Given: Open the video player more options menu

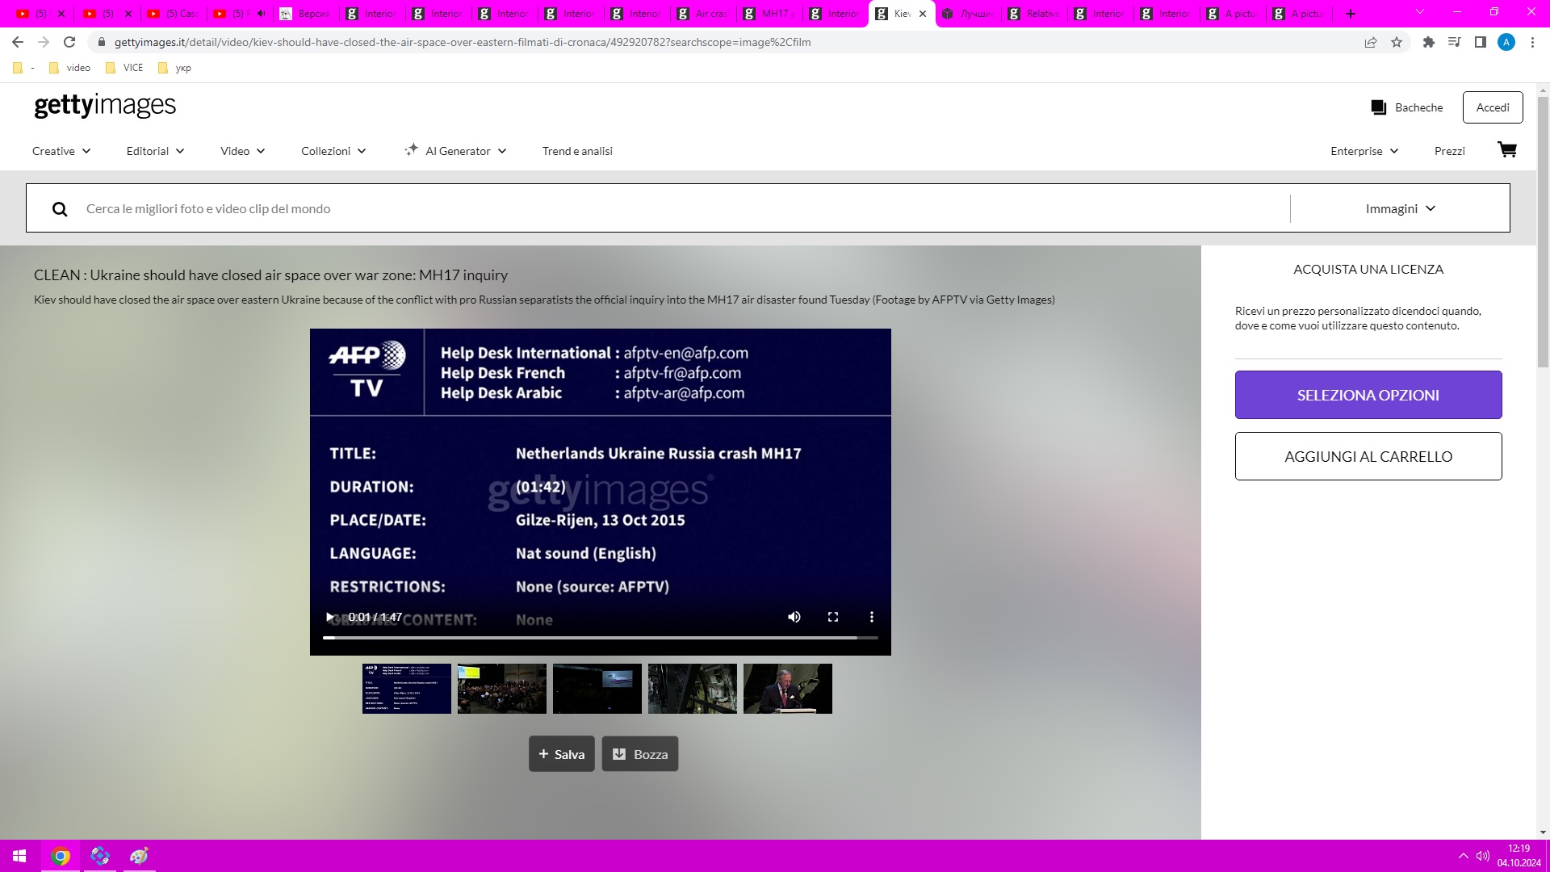Looking at the screenshot, I should click(x=872, y=617).
